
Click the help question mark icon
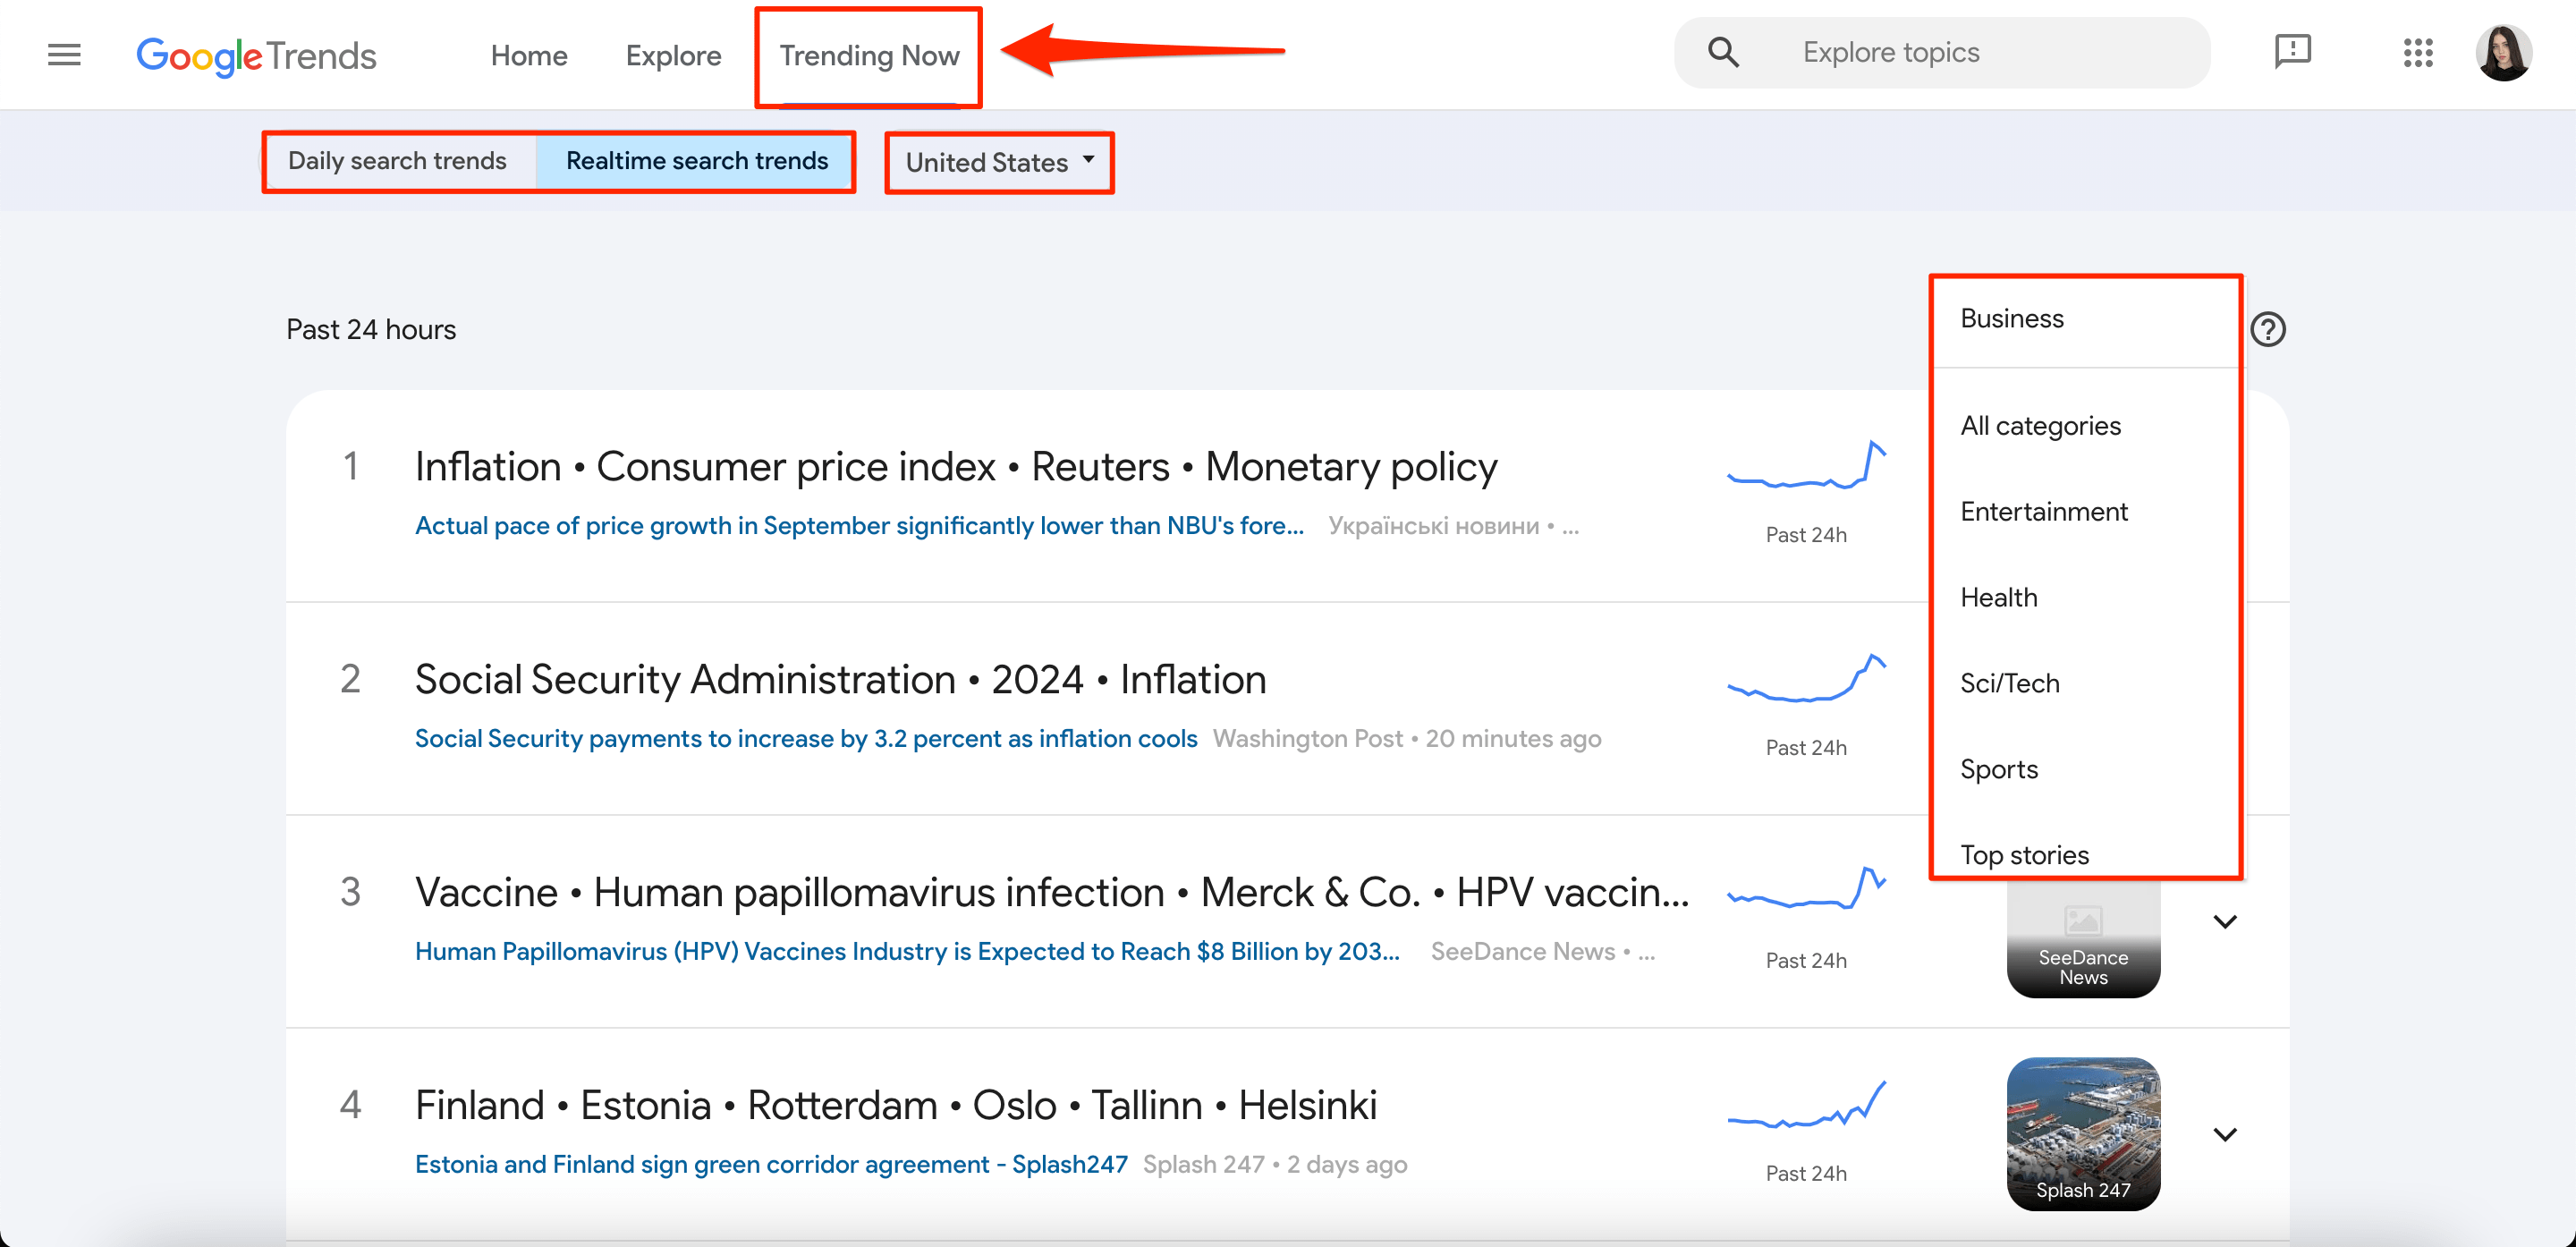click(x=2267, y=329)
